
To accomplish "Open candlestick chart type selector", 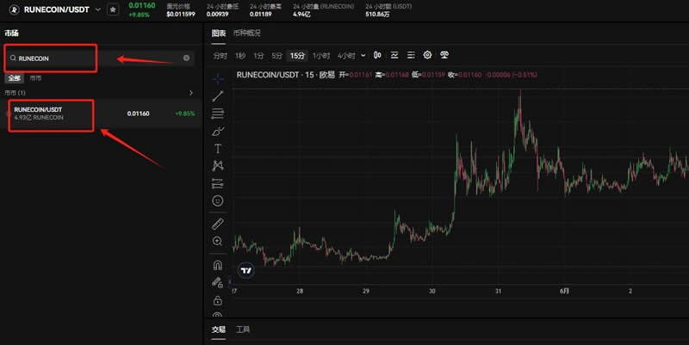I will coord(377,55).
